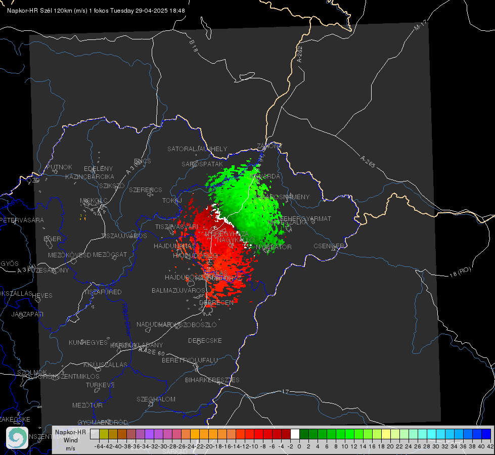This screenshot has width=495, height=455.
Task: Click the BIHARKERESZTES label
Action: (212, 380)
